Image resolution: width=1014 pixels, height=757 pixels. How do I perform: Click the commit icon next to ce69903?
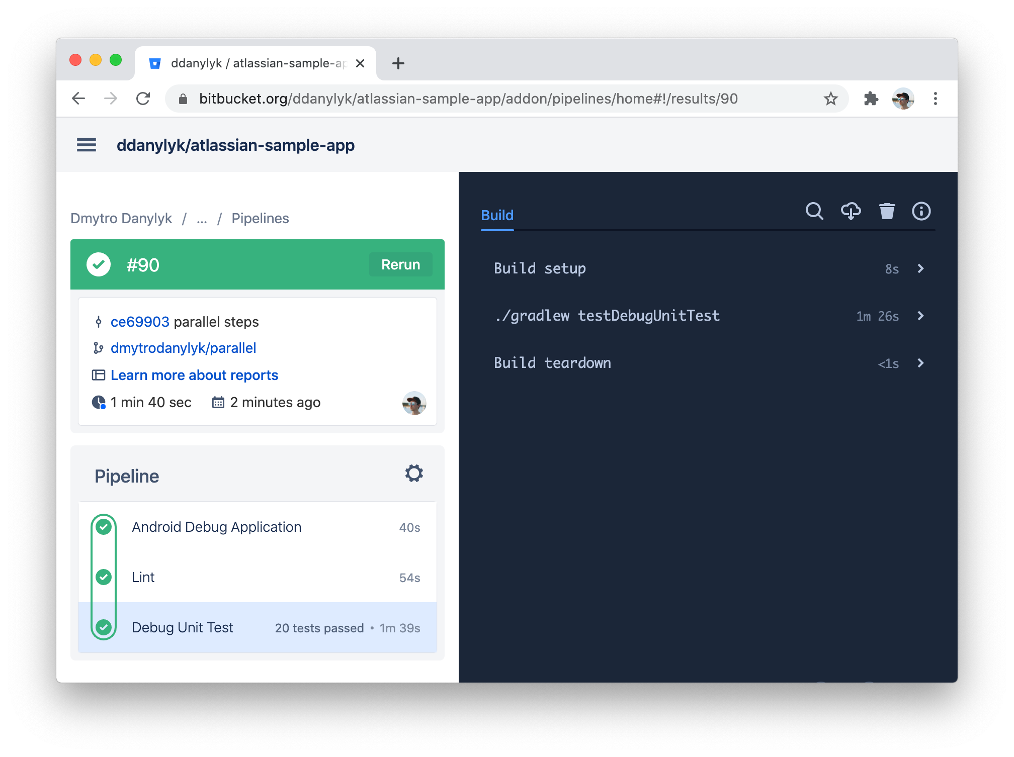[99, 322]
